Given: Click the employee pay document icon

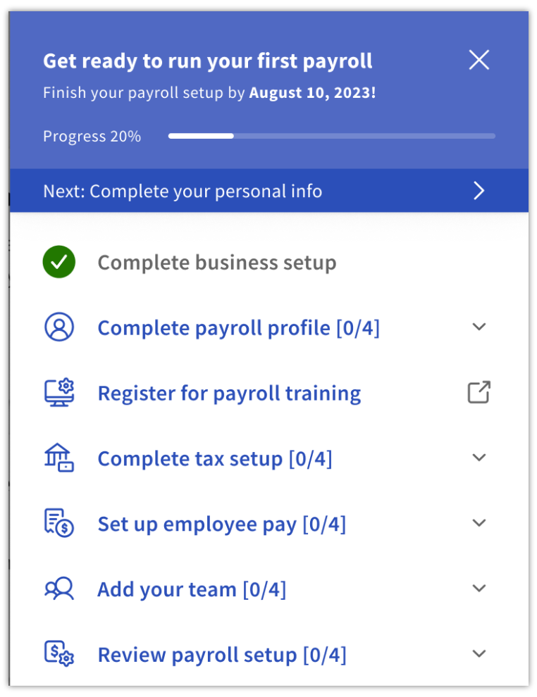Looking at the screenshot, I should click(59, 523).
